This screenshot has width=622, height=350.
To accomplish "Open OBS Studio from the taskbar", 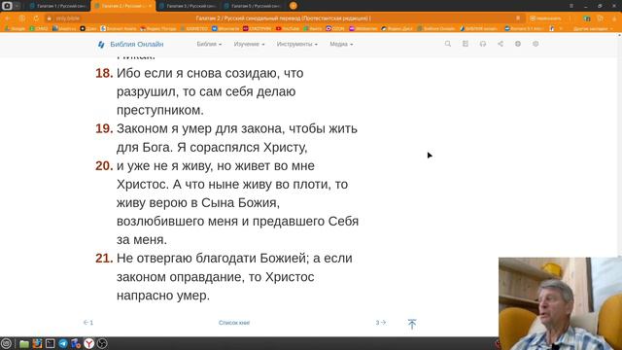I will tap(102, 343).
